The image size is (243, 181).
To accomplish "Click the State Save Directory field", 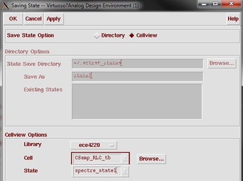I will click(x=137, y=64).
